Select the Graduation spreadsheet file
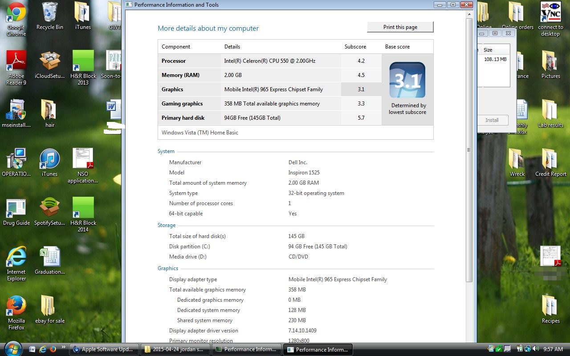Screen dimensions: 570x356 pos(49,261)
